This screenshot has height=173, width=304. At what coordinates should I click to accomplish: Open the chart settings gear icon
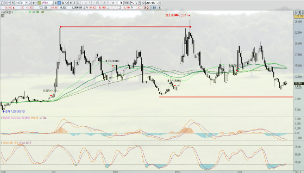coord(143,3)
